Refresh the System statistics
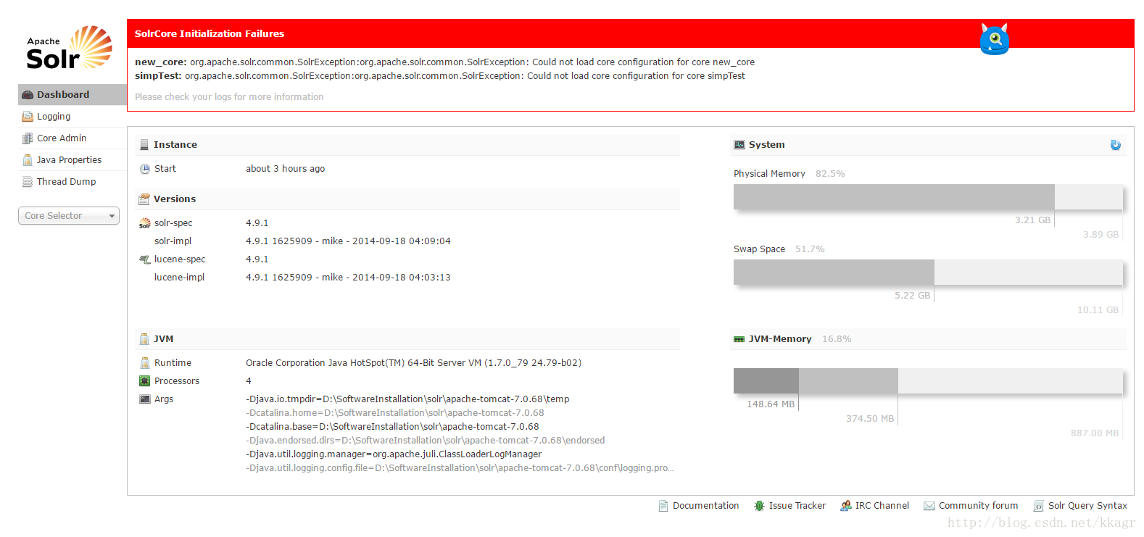The width and height of the screenshot is (1144, 537). [x=1116, y=145]
